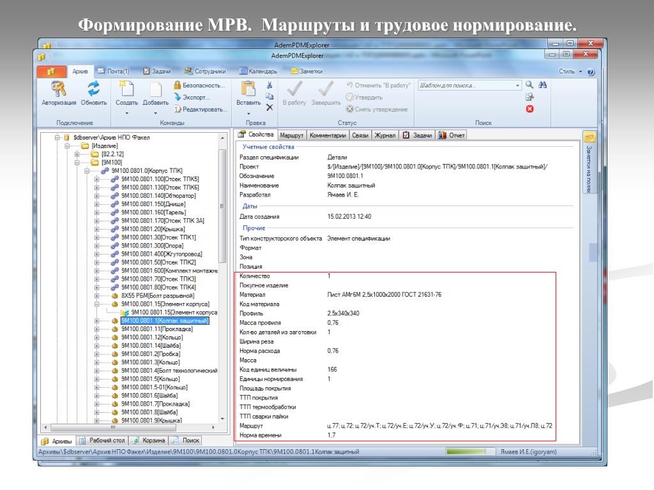
Task: Click the orange application menu button
Action: (51, 71)
